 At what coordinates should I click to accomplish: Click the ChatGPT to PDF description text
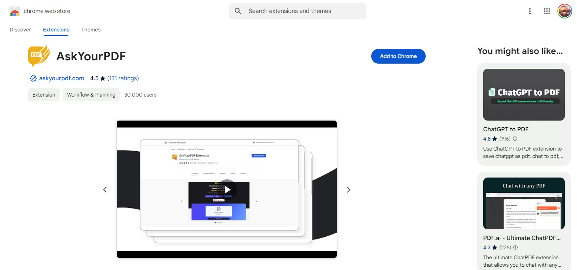(523, 153)
